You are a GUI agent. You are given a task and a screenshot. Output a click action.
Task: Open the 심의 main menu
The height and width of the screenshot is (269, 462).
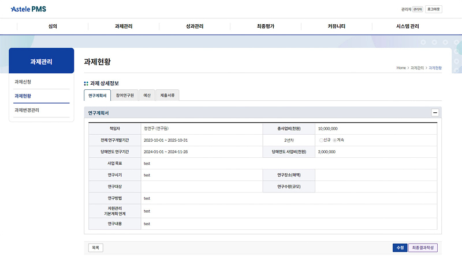(53, 26)
